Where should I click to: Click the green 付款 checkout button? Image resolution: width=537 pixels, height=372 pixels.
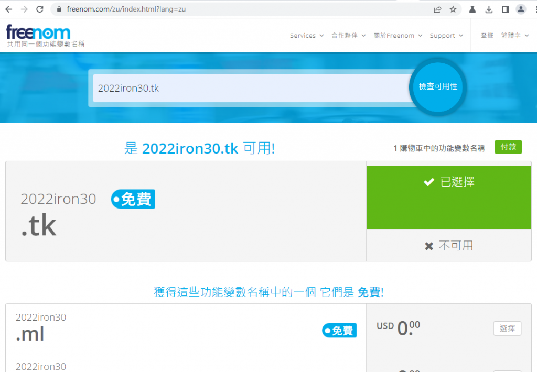508,147
